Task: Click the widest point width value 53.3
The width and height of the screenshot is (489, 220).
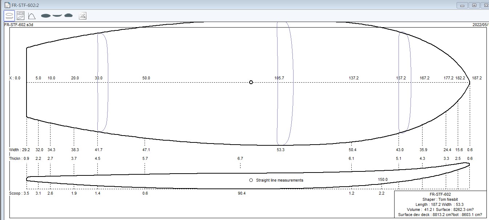Action: tap(280, 150)
